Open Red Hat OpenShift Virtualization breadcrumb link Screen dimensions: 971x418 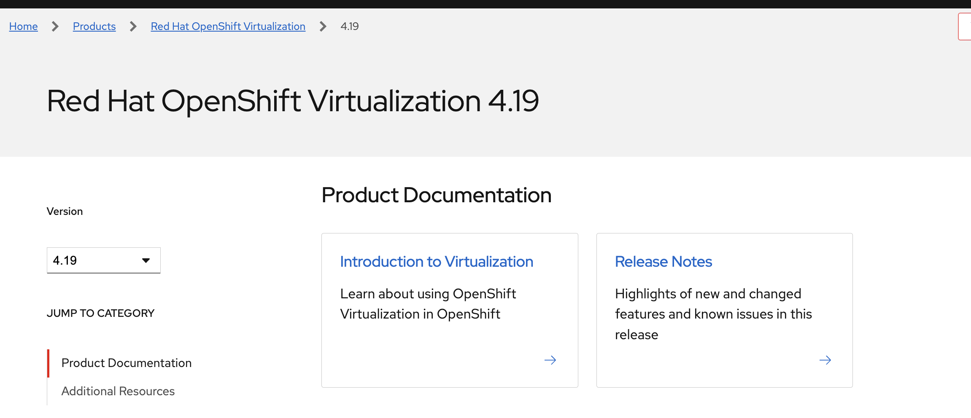(228, 27)
